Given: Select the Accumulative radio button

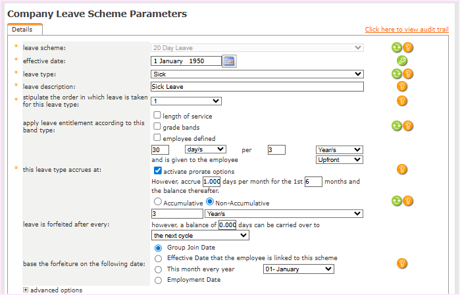Looking at the screenshot, I should [x=157, y=202].
